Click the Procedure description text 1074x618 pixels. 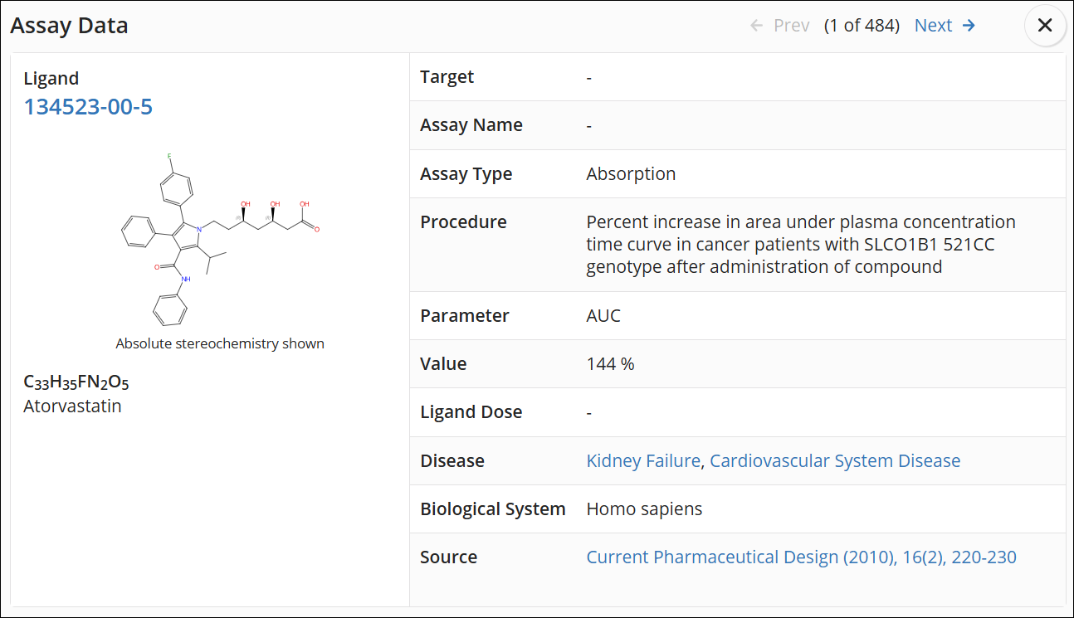(x=801, y=245)
